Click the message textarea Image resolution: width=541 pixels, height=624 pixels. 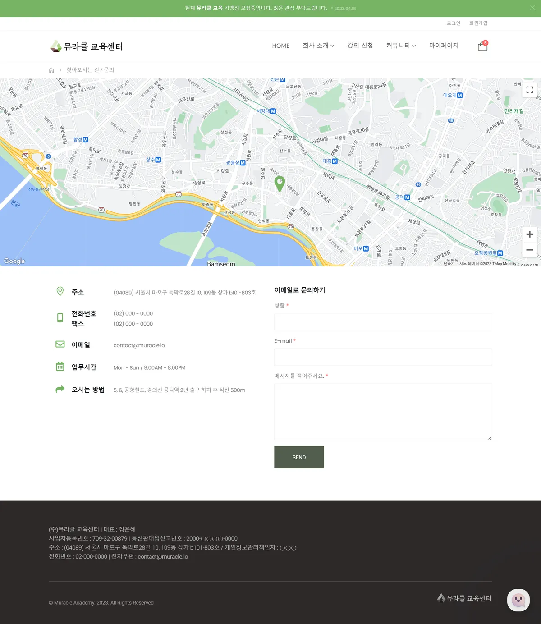click(383, 412)
